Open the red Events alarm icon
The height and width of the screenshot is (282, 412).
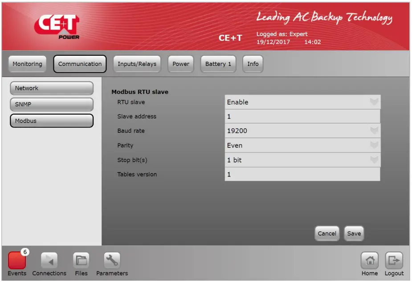pos(17,260)
